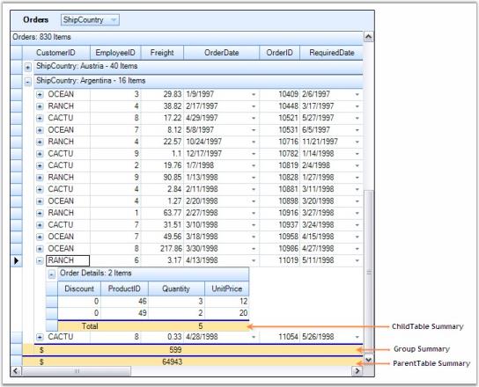Sort by the RequiredDate column header

click(331, 53)
